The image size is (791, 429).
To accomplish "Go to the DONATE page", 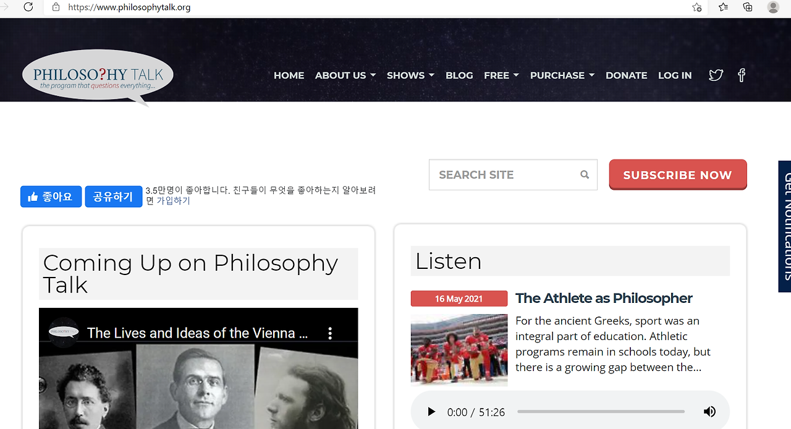I will tap(626, 75).
